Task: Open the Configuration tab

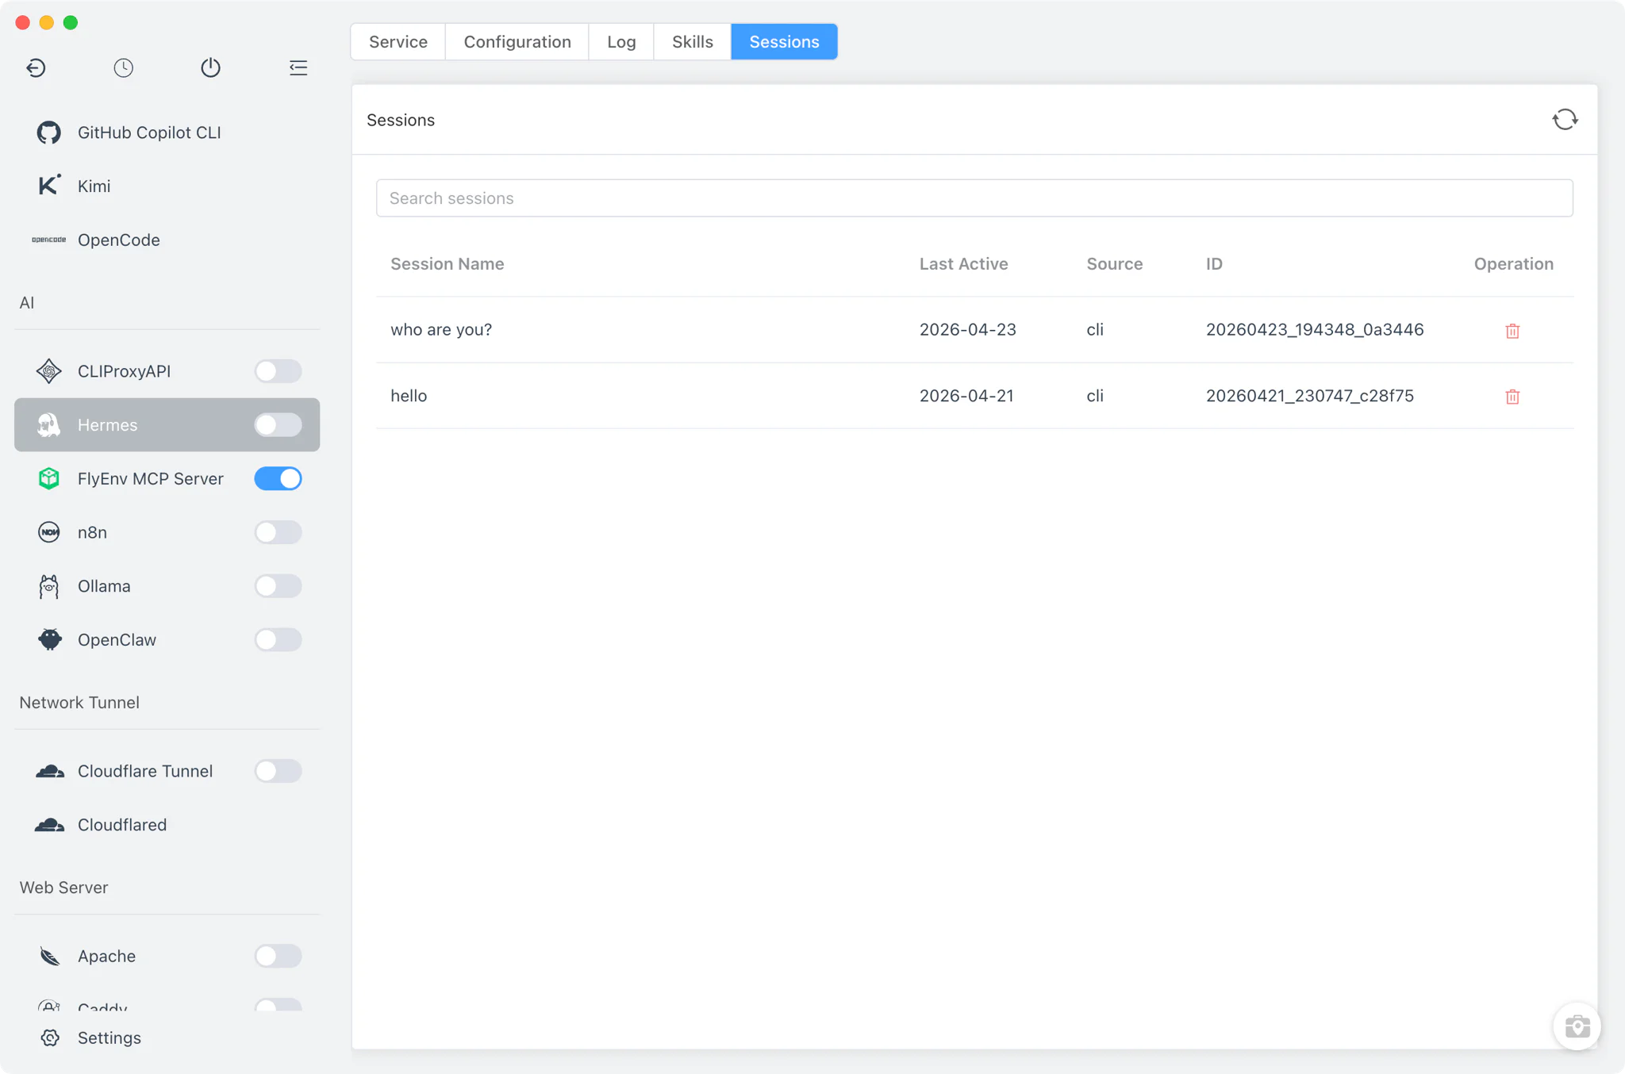Action: 517,41
